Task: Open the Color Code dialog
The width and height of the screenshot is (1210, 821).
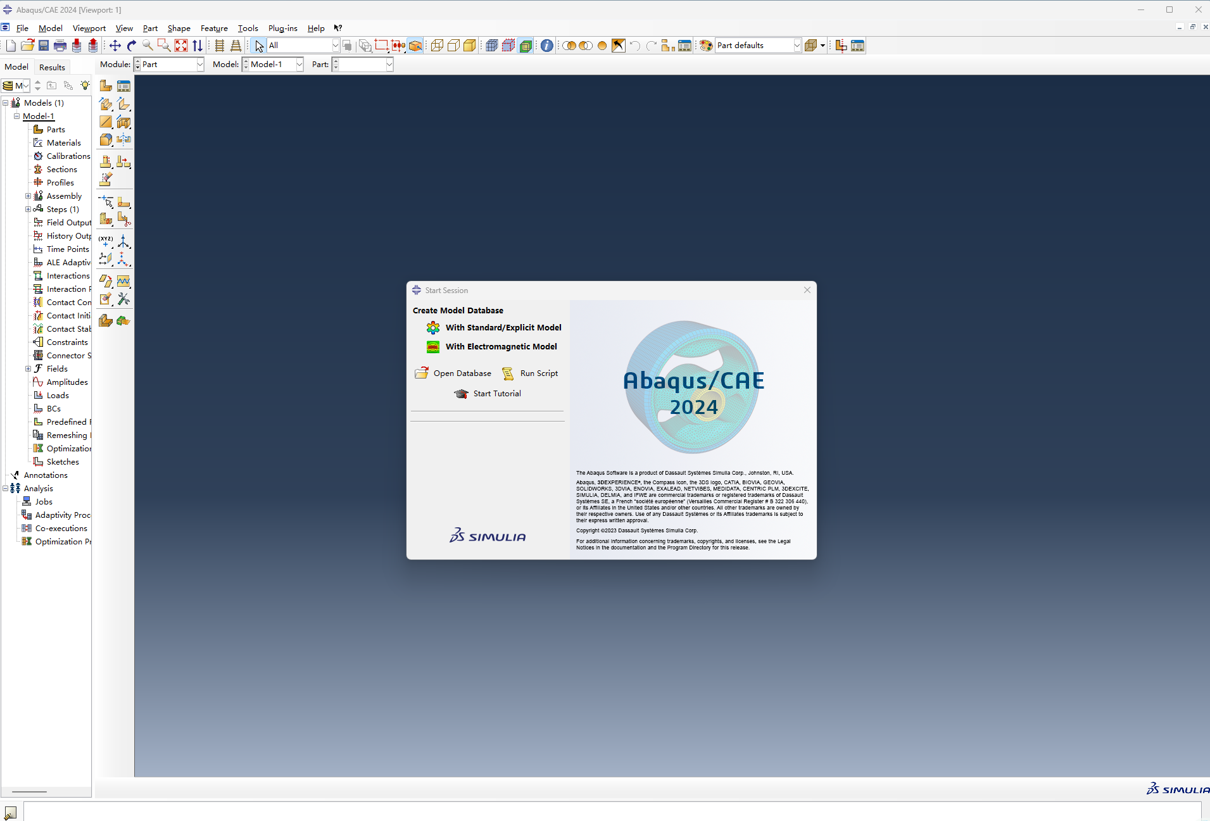Action: click(705, 45)
